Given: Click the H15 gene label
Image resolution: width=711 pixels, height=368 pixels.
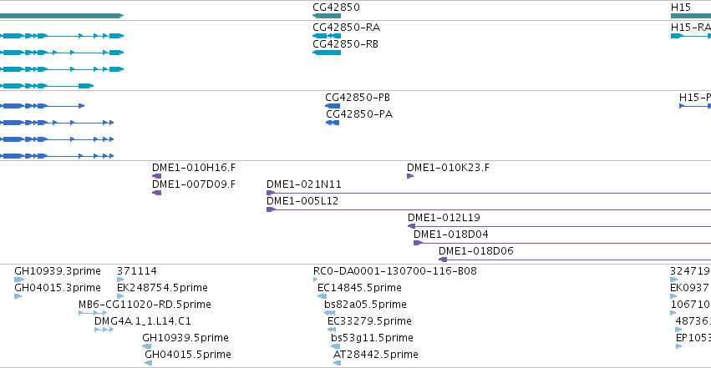Looking at the screenshot, I should click(x=681, y=8).
